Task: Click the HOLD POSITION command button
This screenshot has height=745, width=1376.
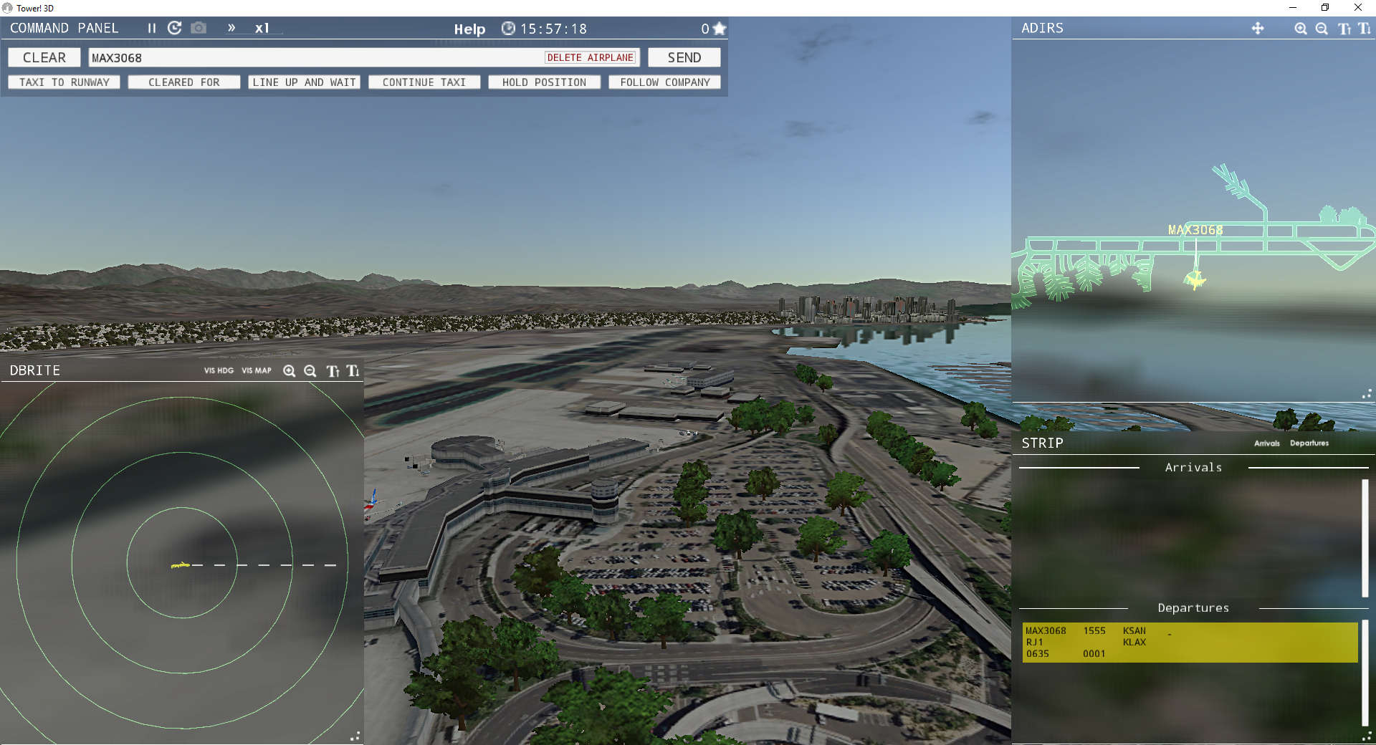Action: [x=544, y=82]
